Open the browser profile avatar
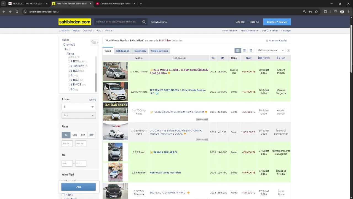The width and height of the screenshot is (353, 199). [342, 12]
